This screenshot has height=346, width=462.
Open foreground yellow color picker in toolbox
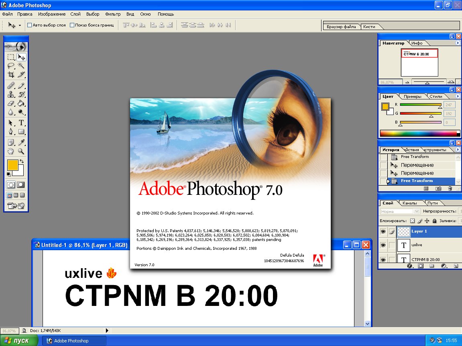point(13,165)
